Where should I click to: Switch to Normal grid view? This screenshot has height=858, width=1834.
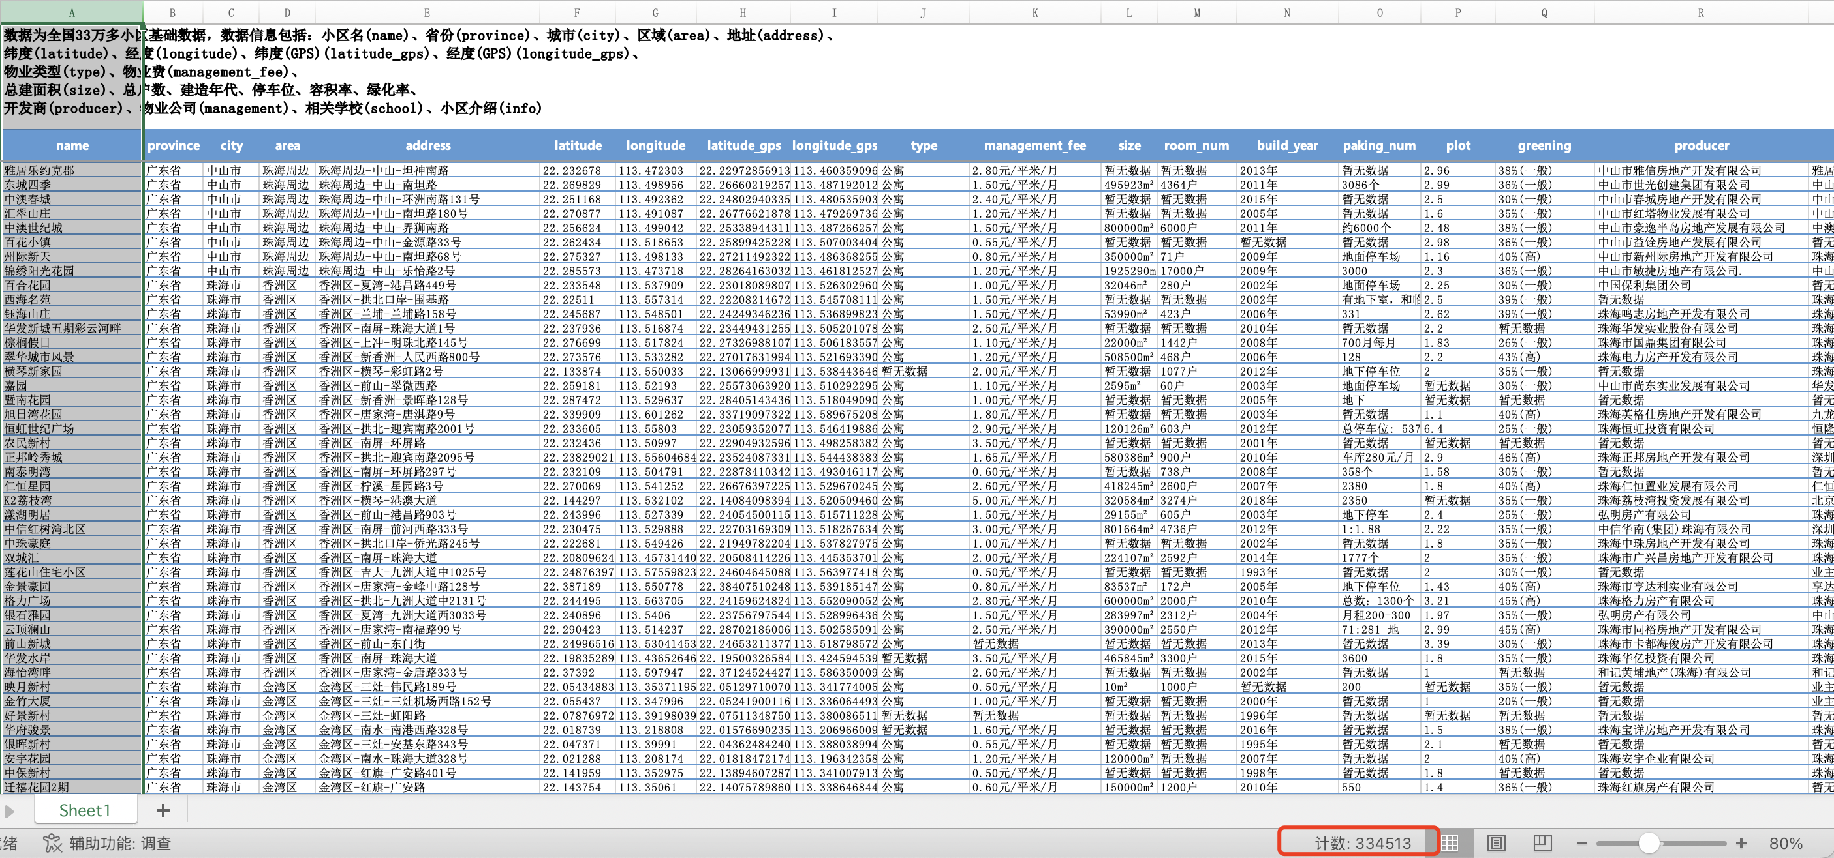tap(1450, 843)
